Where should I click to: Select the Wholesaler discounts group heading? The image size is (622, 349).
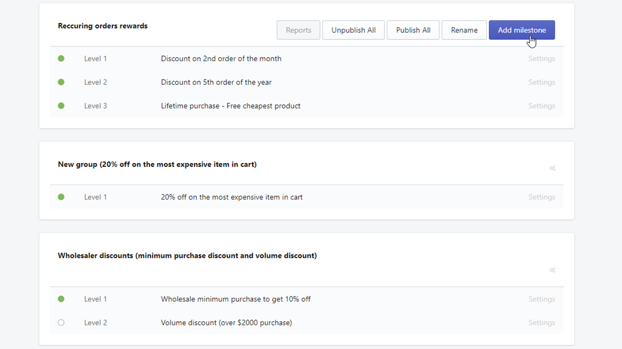pyautogui.click(x=188, y=255)
